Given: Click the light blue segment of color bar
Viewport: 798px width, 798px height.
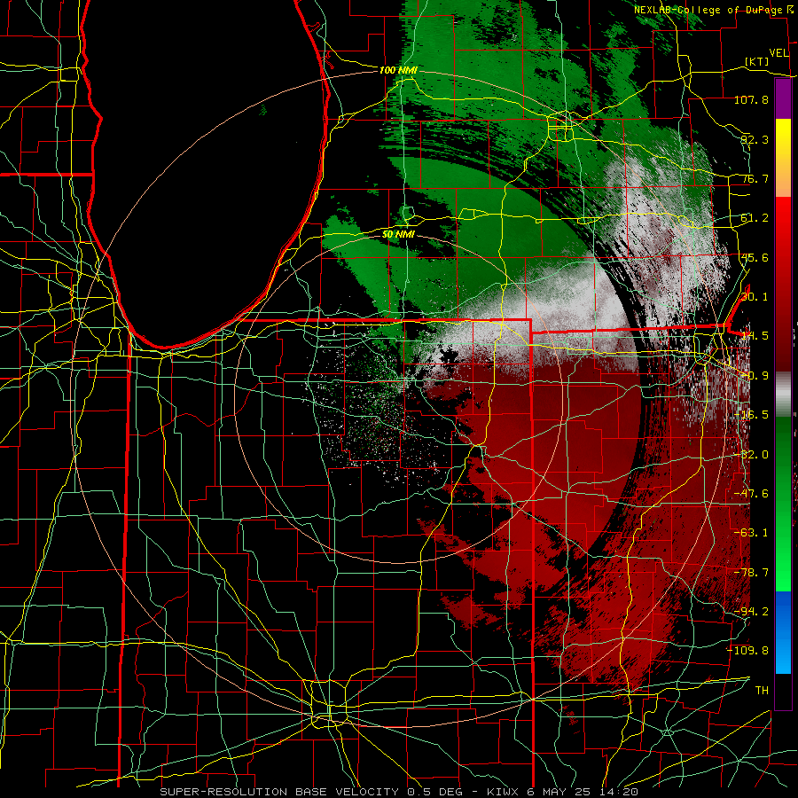Looking at the screenshot, I should 783,656.
